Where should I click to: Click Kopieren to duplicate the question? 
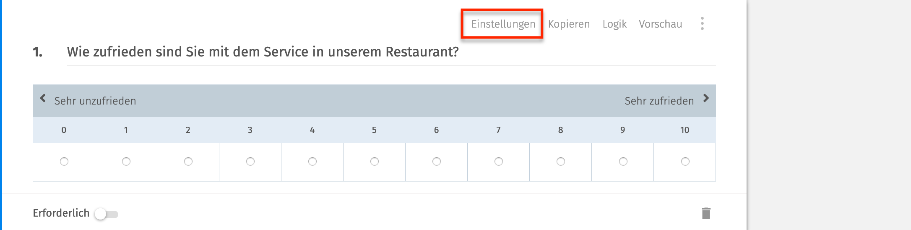tap(569, 24)
